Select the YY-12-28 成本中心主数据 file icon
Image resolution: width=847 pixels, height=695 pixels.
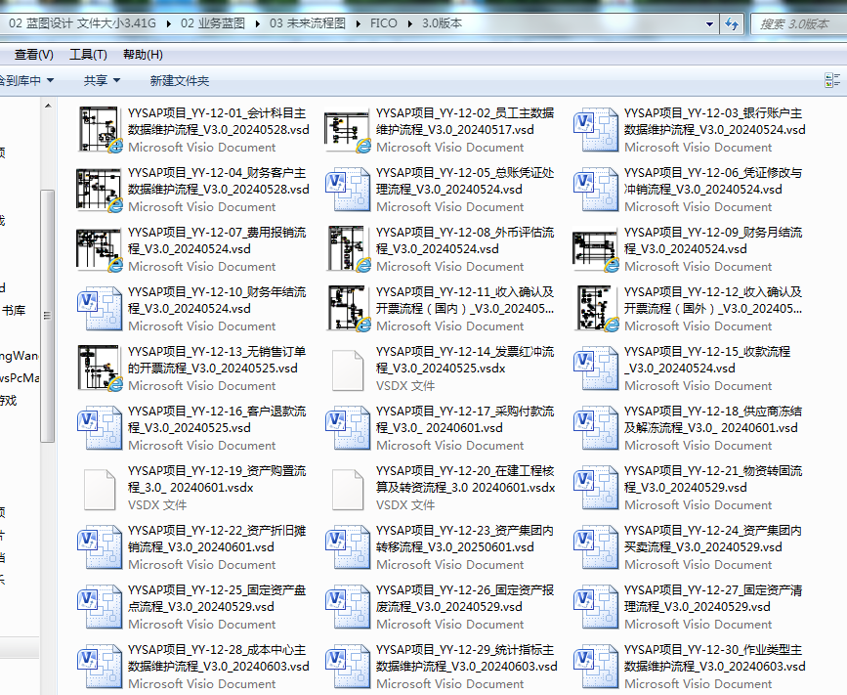(x=101, y=665)
